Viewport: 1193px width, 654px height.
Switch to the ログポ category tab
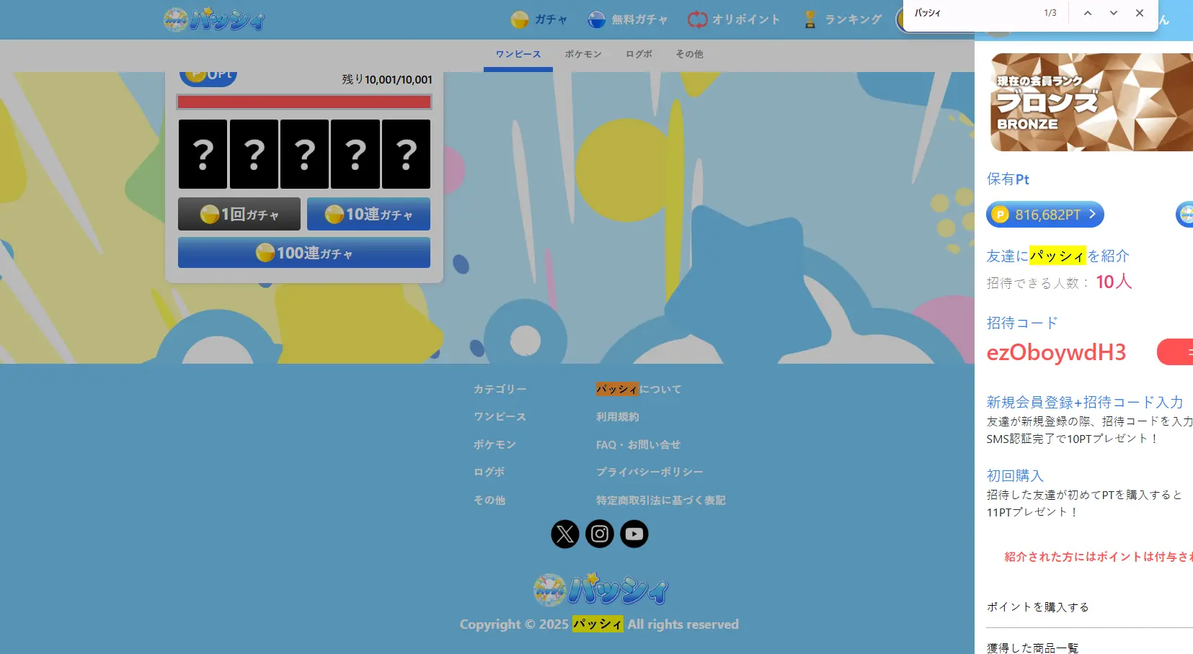click(x=639, y=54)
